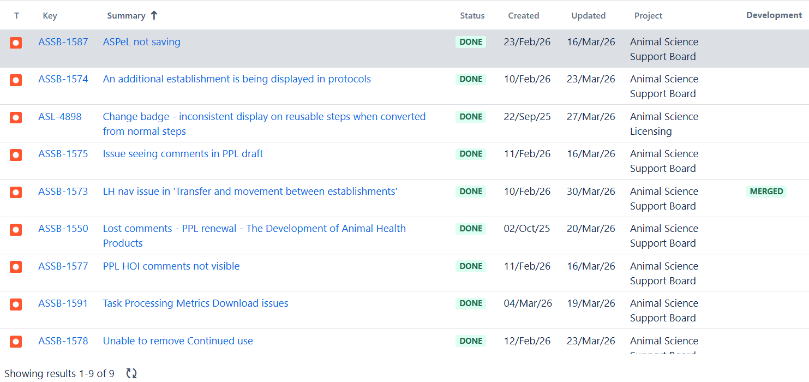Toggle the DONE badge for ASSB-1591
This screenshot has width=809, height=382.
click(470, 303)
